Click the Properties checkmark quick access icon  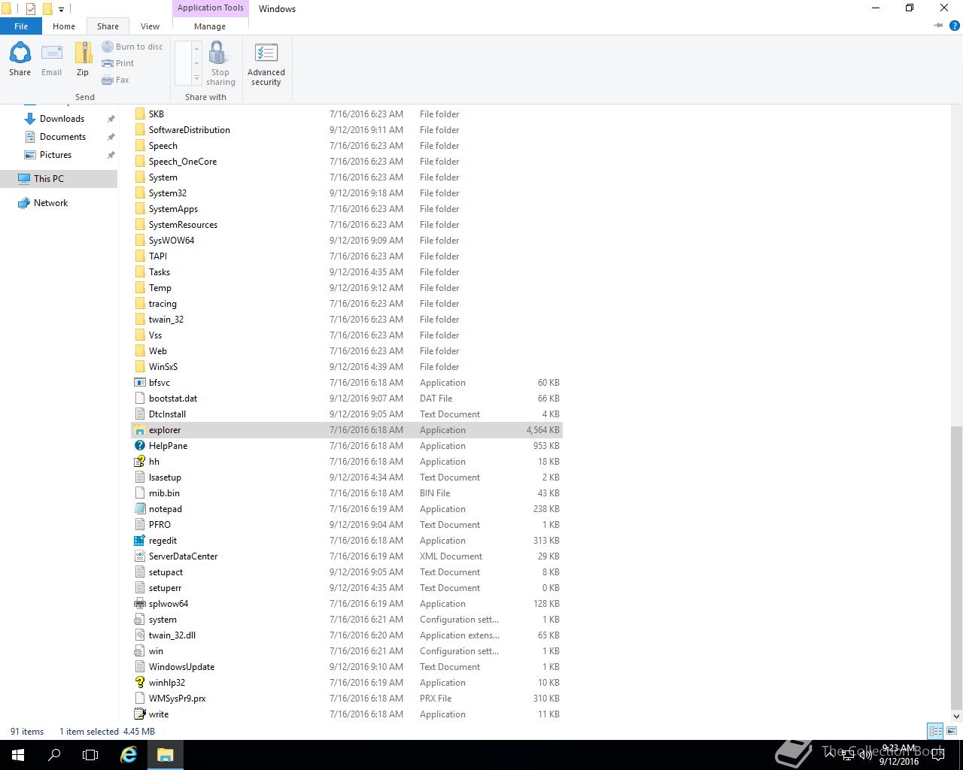(x=31, y=9)
